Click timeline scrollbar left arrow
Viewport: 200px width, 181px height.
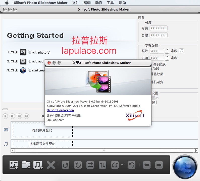pos(13,150)
